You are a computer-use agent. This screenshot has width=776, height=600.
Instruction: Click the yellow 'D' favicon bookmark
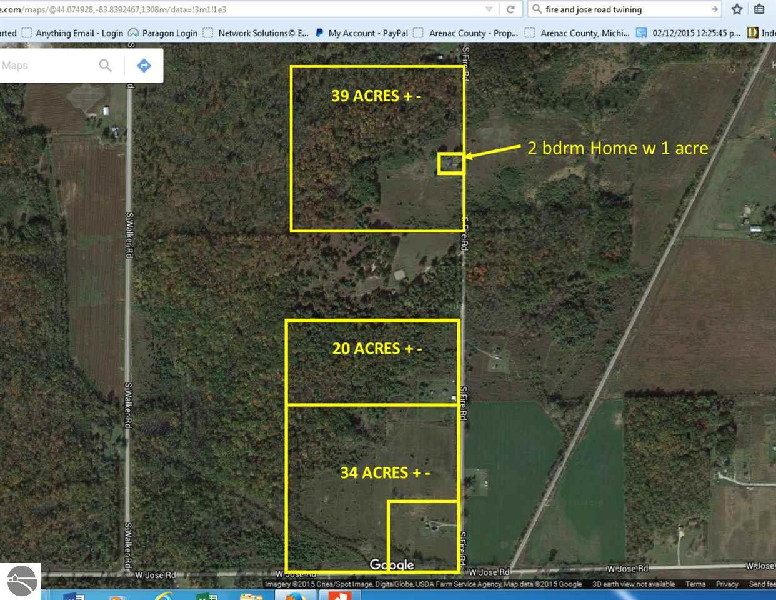752,32
